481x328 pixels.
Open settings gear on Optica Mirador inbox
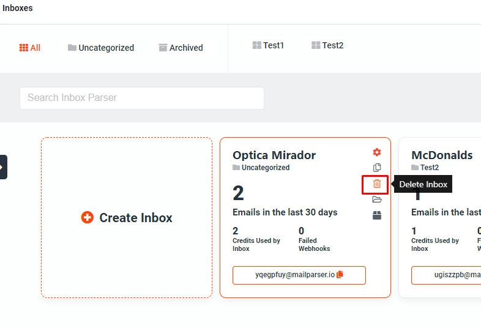(x=377, y=152)
